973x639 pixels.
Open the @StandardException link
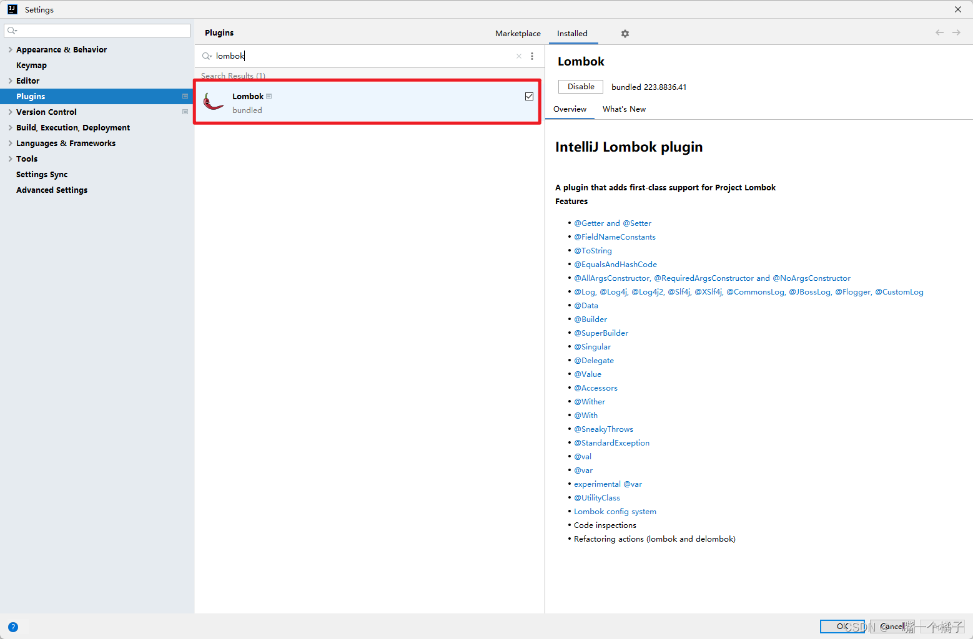coord(611,443)
